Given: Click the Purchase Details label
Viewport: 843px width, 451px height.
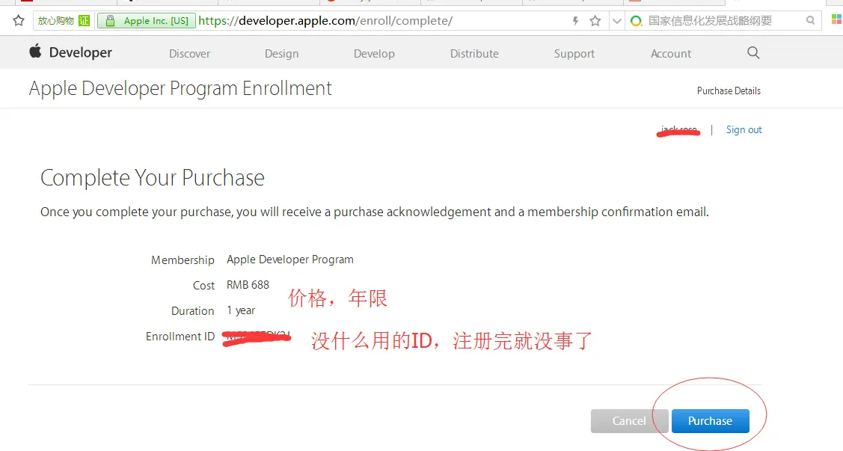Looking at the screenshot, I should pos(729,90).
